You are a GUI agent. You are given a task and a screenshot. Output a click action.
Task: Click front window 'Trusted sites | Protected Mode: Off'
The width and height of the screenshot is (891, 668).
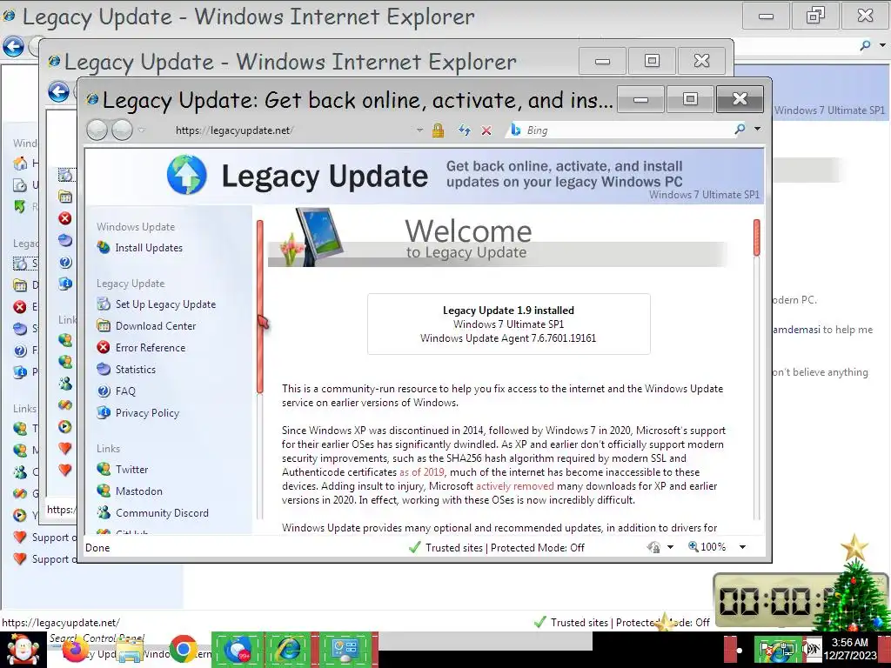click(505, 548)
